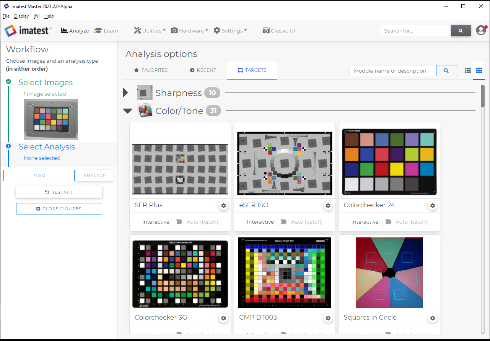Viewport: 490px width, 341px height.
Task: Click the 'SFR Plus' card title
Action: point(149,205)
